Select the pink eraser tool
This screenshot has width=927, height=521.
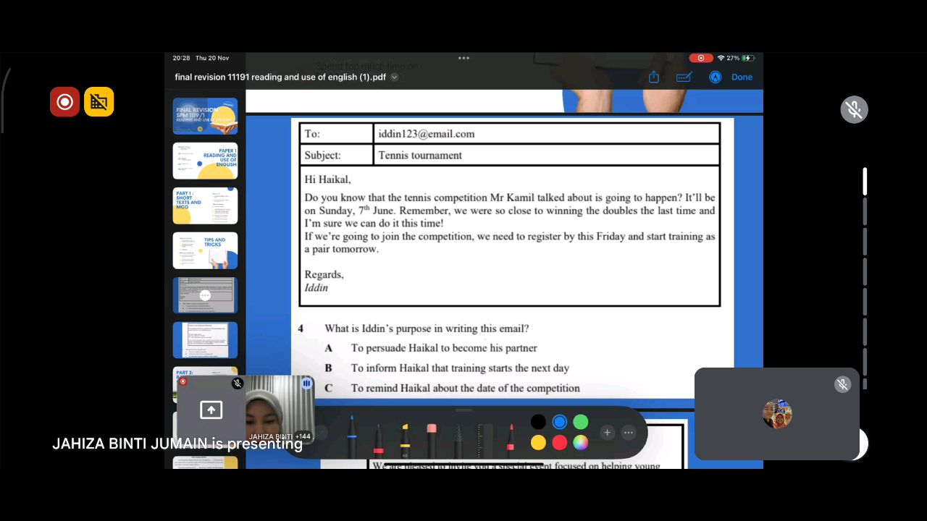pyautogui.click(x=432, y=439)
